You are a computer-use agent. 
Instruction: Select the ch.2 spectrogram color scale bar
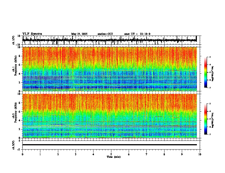[206, 119]
